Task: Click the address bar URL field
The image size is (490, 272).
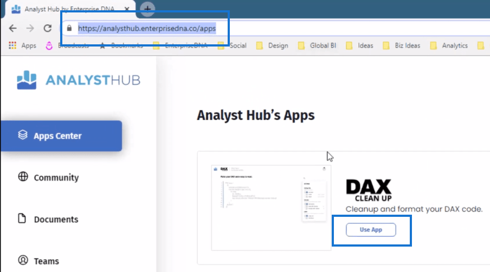Action: [x=147, y=28]
